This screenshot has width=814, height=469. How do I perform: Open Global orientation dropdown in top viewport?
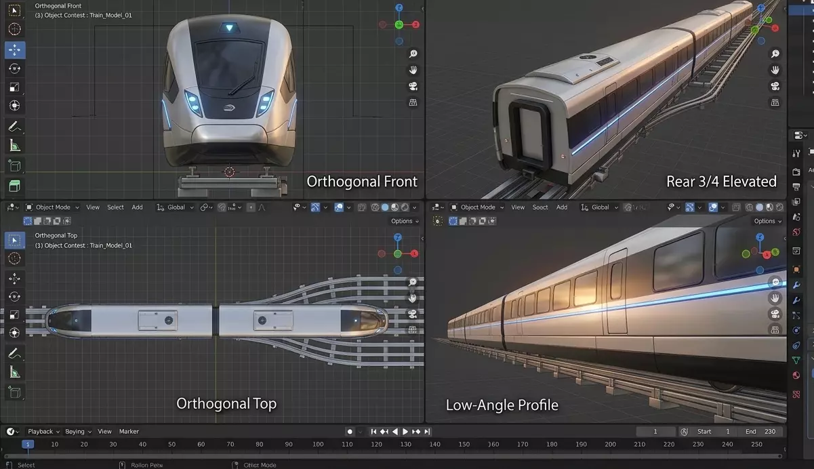click(x=175, y=207)
